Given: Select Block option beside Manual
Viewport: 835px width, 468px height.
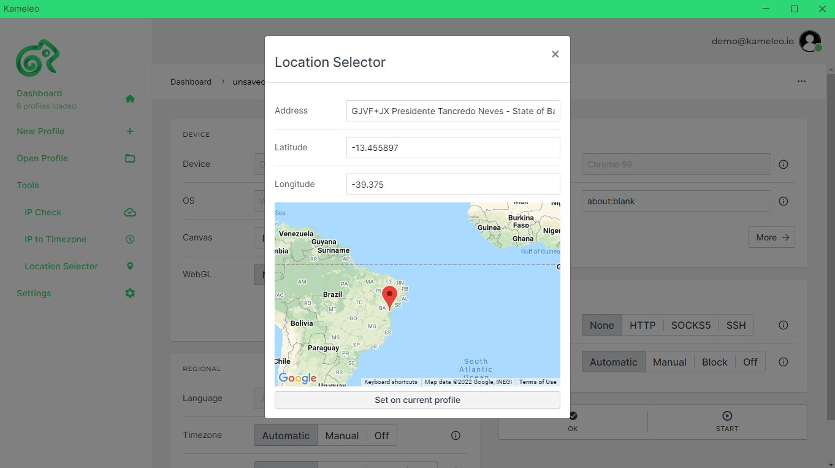Looking at the screenshot, I should [x=715, y=362].
